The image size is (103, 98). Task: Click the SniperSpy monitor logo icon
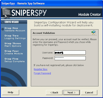(6, 13)
